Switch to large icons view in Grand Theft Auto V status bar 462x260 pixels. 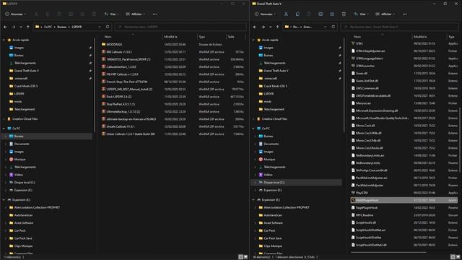pyautogui.click(x=458, y=257)
